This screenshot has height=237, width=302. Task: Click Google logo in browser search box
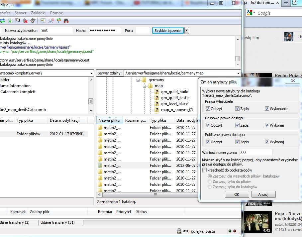(250, 13)
